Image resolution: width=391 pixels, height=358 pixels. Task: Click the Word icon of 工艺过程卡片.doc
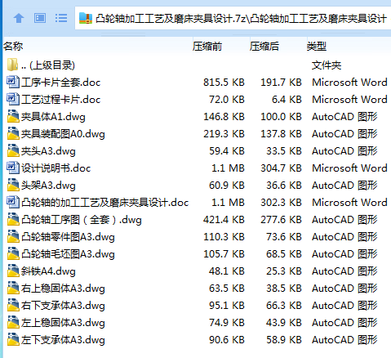(13, 99)
